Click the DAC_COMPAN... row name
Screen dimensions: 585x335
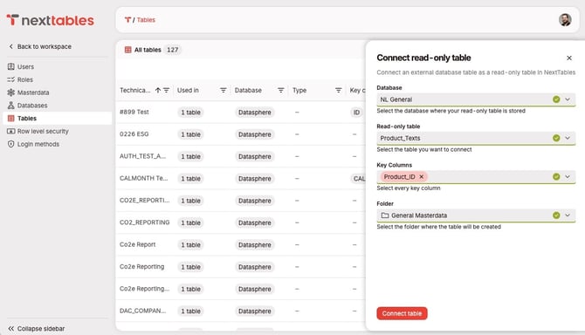coord(143,311)
